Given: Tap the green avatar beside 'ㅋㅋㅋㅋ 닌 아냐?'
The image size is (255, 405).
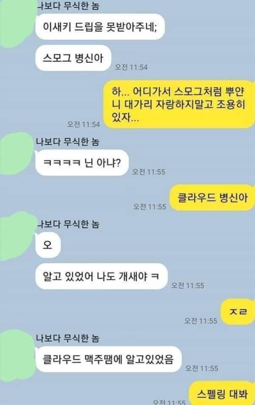Looking at the screenshot, I should 16,153.
